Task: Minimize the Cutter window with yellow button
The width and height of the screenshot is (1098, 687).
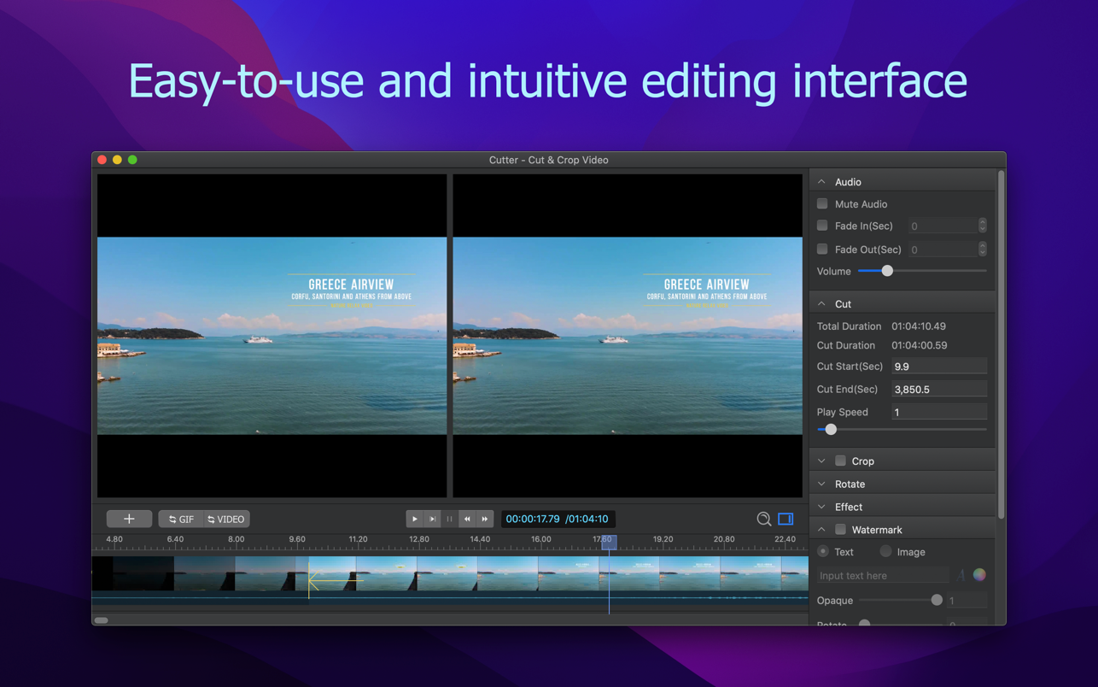Action: pyautogui.click(x=117, y=160)
